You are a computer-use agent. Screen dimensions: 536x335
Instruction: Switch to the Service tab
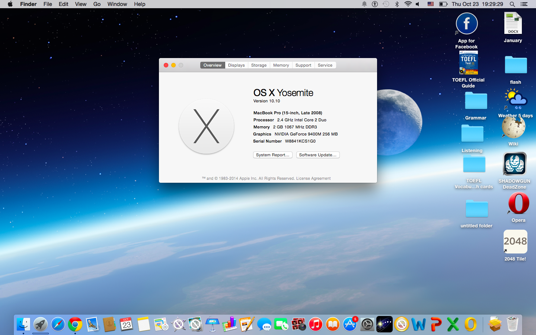[x=325, y=65]
